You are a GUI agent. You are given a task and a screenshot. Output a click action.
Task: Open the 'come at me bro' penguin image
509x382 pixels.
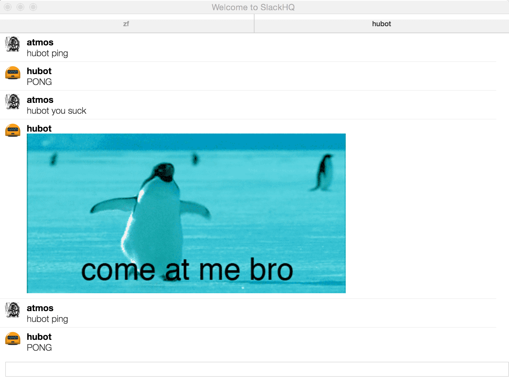tap(186, 213)
